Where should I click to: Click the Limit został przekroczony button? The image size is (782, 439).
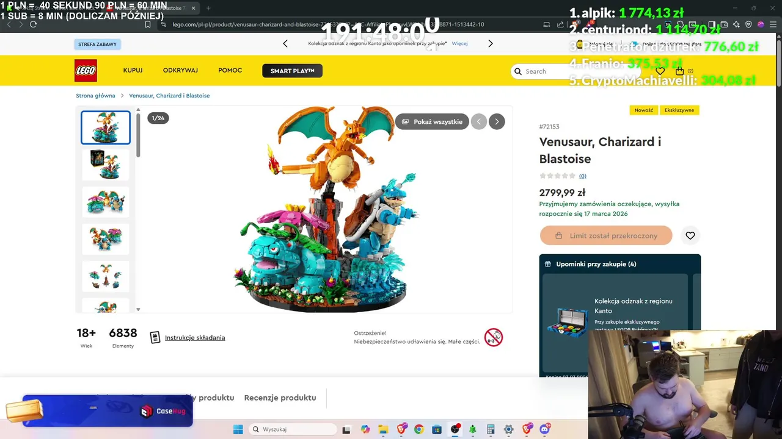[x=606, y=235]
